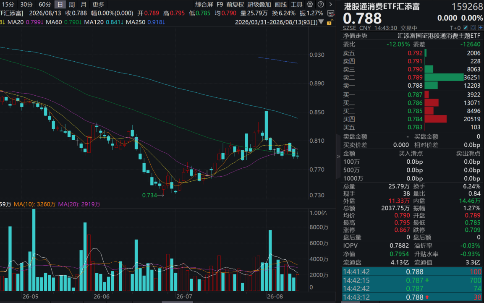484x303 pixels.
Task: Click the 溢折率 value -0.03%
Action: [x=470, y=246]
